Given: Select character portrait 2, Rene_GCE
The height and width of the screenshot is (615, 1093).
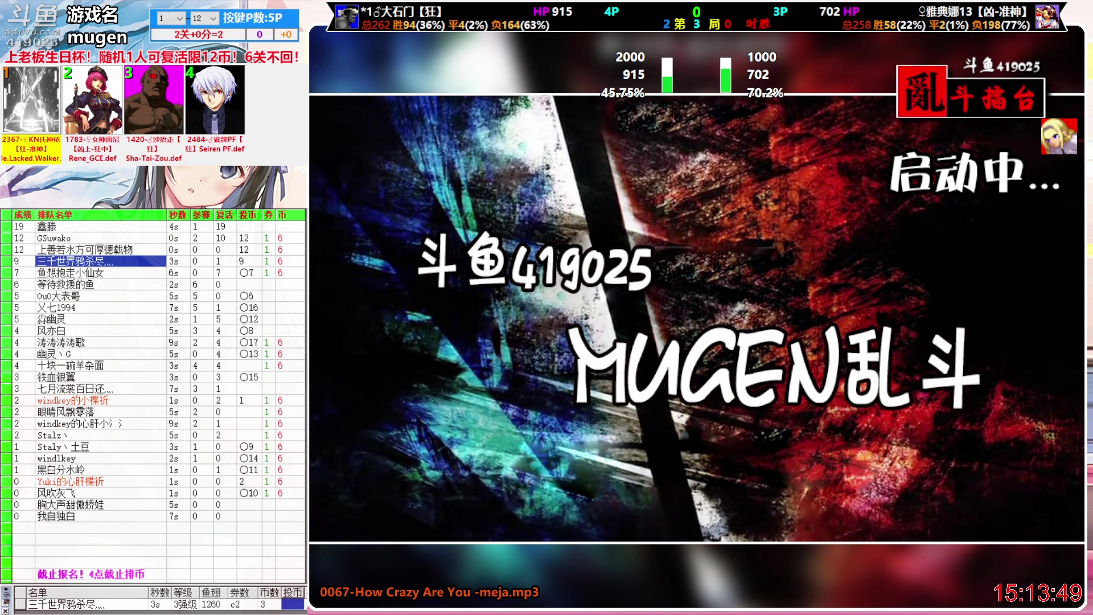Looking at the screenshot, I should tap(92, 100).
